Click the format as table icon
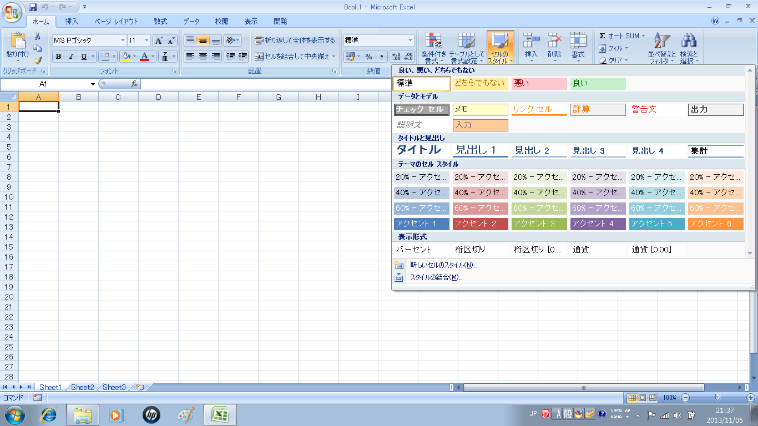Viewport: 758px width, 426px height. 466,47
